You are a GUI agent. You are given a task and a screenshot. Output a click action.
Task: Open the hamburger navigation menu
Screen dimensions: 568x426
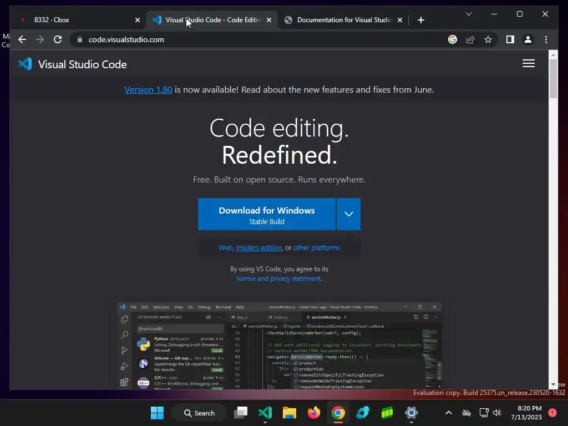(529, 63)
